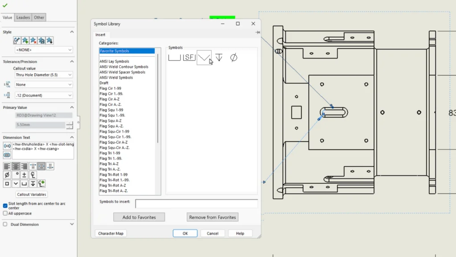Open the Other tab
Screen dimensions: 456x257
39,17
